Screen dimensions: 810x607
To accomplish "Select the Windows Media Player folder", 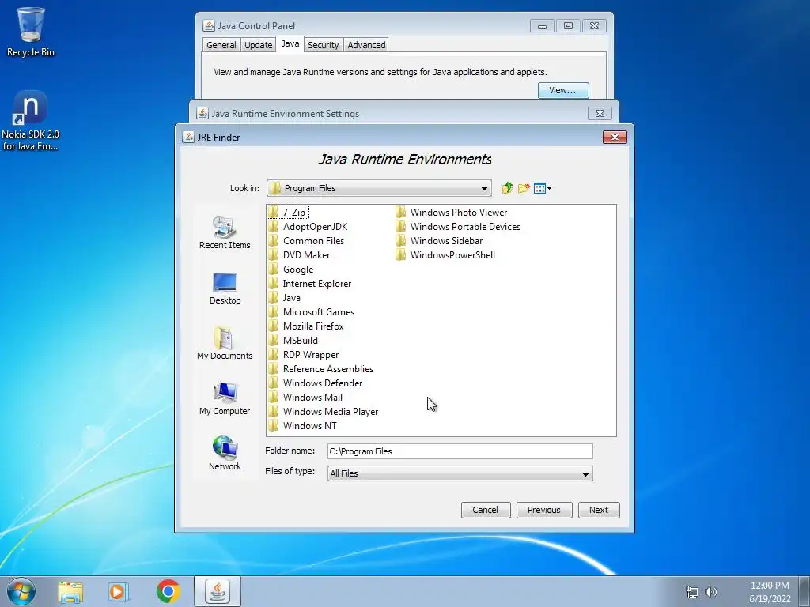I will 323,411.
